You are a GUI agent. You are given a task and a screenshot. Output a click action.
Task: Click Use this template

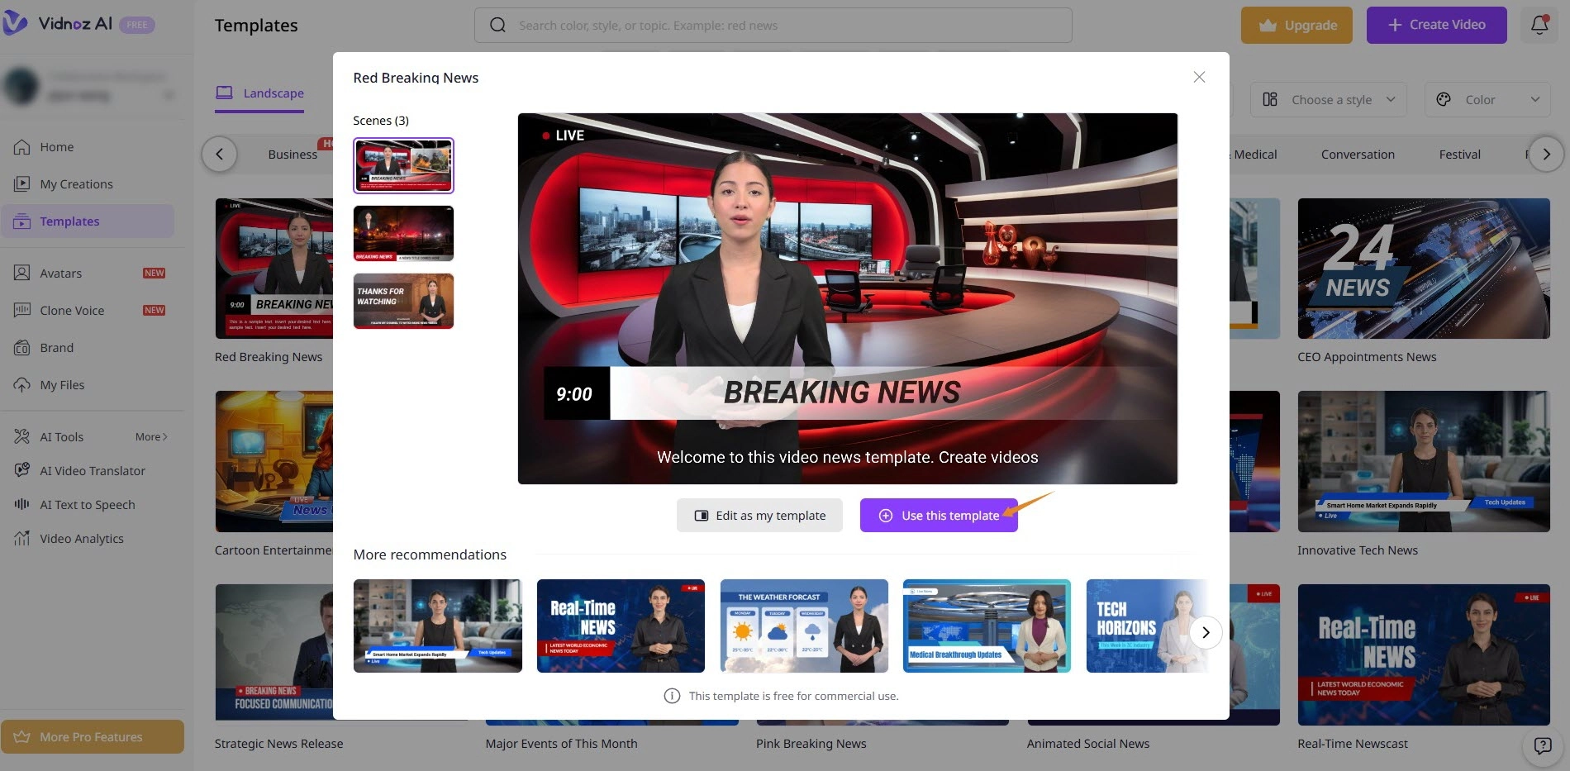(939, 515)
